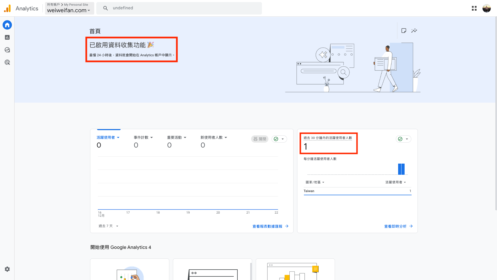497x280 pixels.
Task: Open the user account avatar
Action: (x=486, y=8)
